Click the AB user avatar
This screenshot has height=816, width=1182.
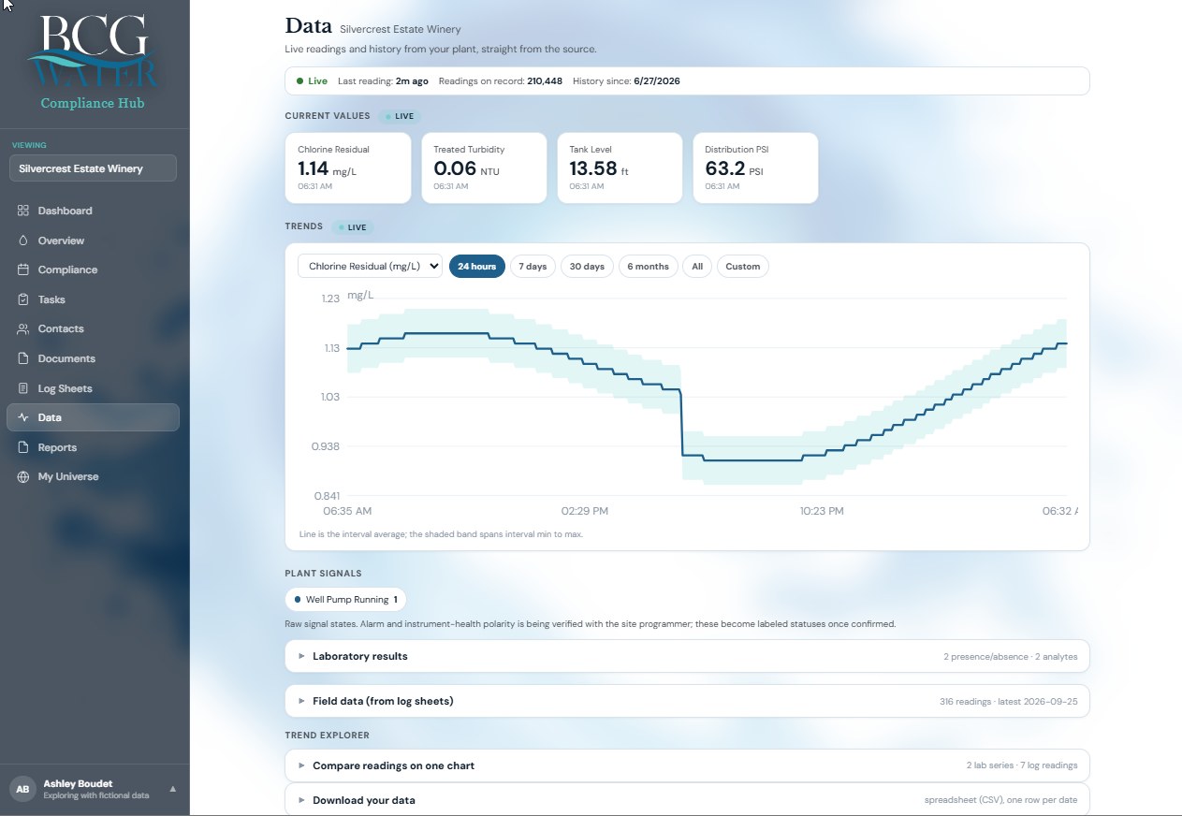click(22, 789)
